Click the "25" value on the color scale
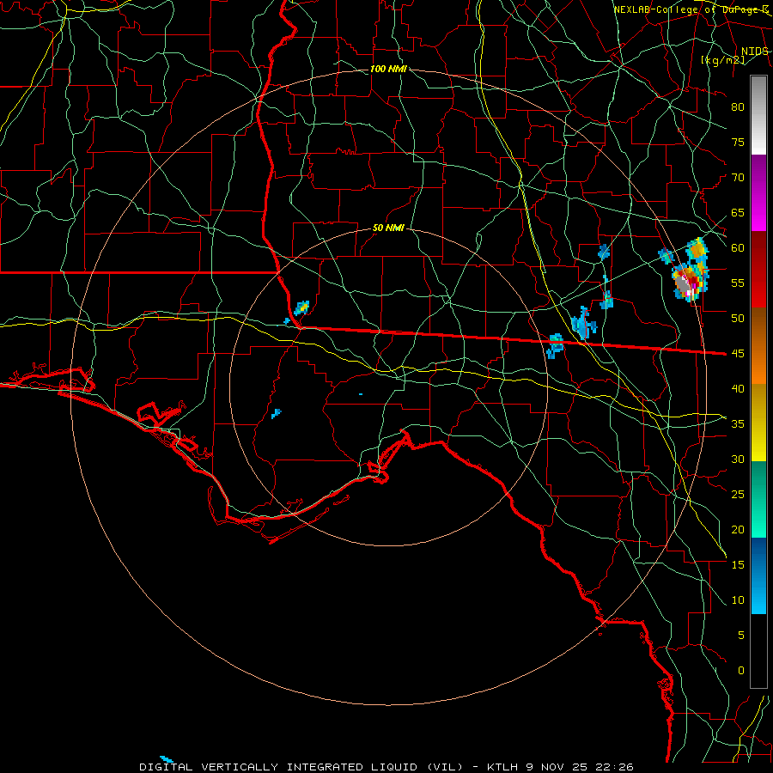 pyautogui.click(x=738, y=495)
